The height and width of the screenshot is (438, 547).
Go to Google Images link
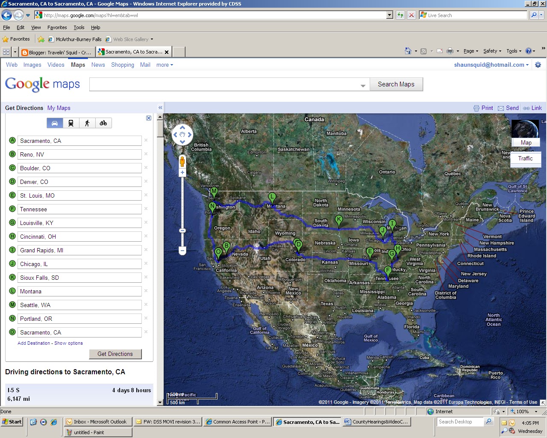coord(32,65)
